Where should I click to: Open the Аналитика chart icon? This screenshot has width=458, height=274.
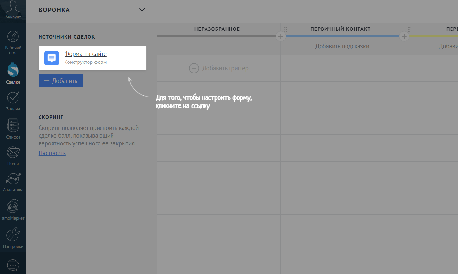(x=13, y=179)
